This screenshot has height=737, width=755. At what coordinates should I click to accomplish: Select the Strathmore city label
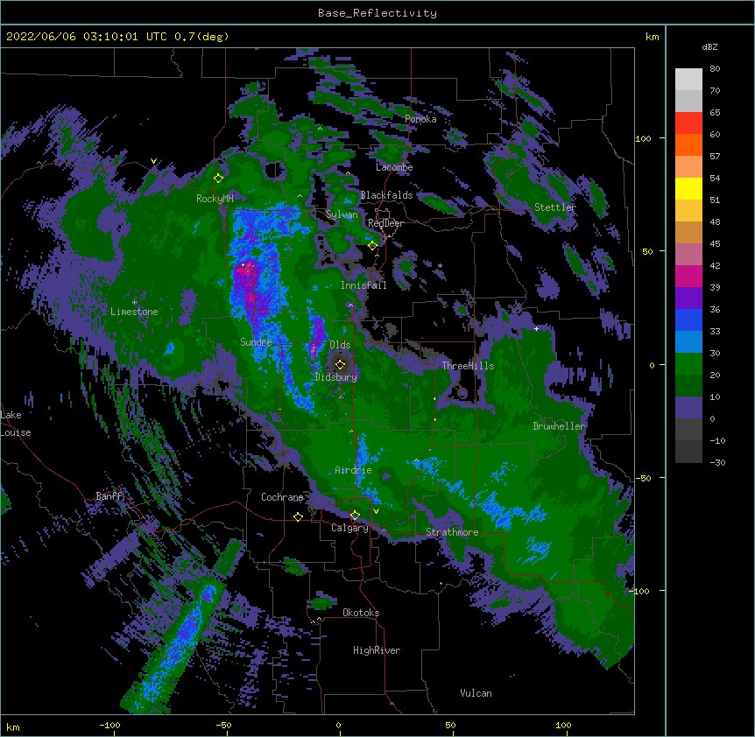(x=452, y=532)
